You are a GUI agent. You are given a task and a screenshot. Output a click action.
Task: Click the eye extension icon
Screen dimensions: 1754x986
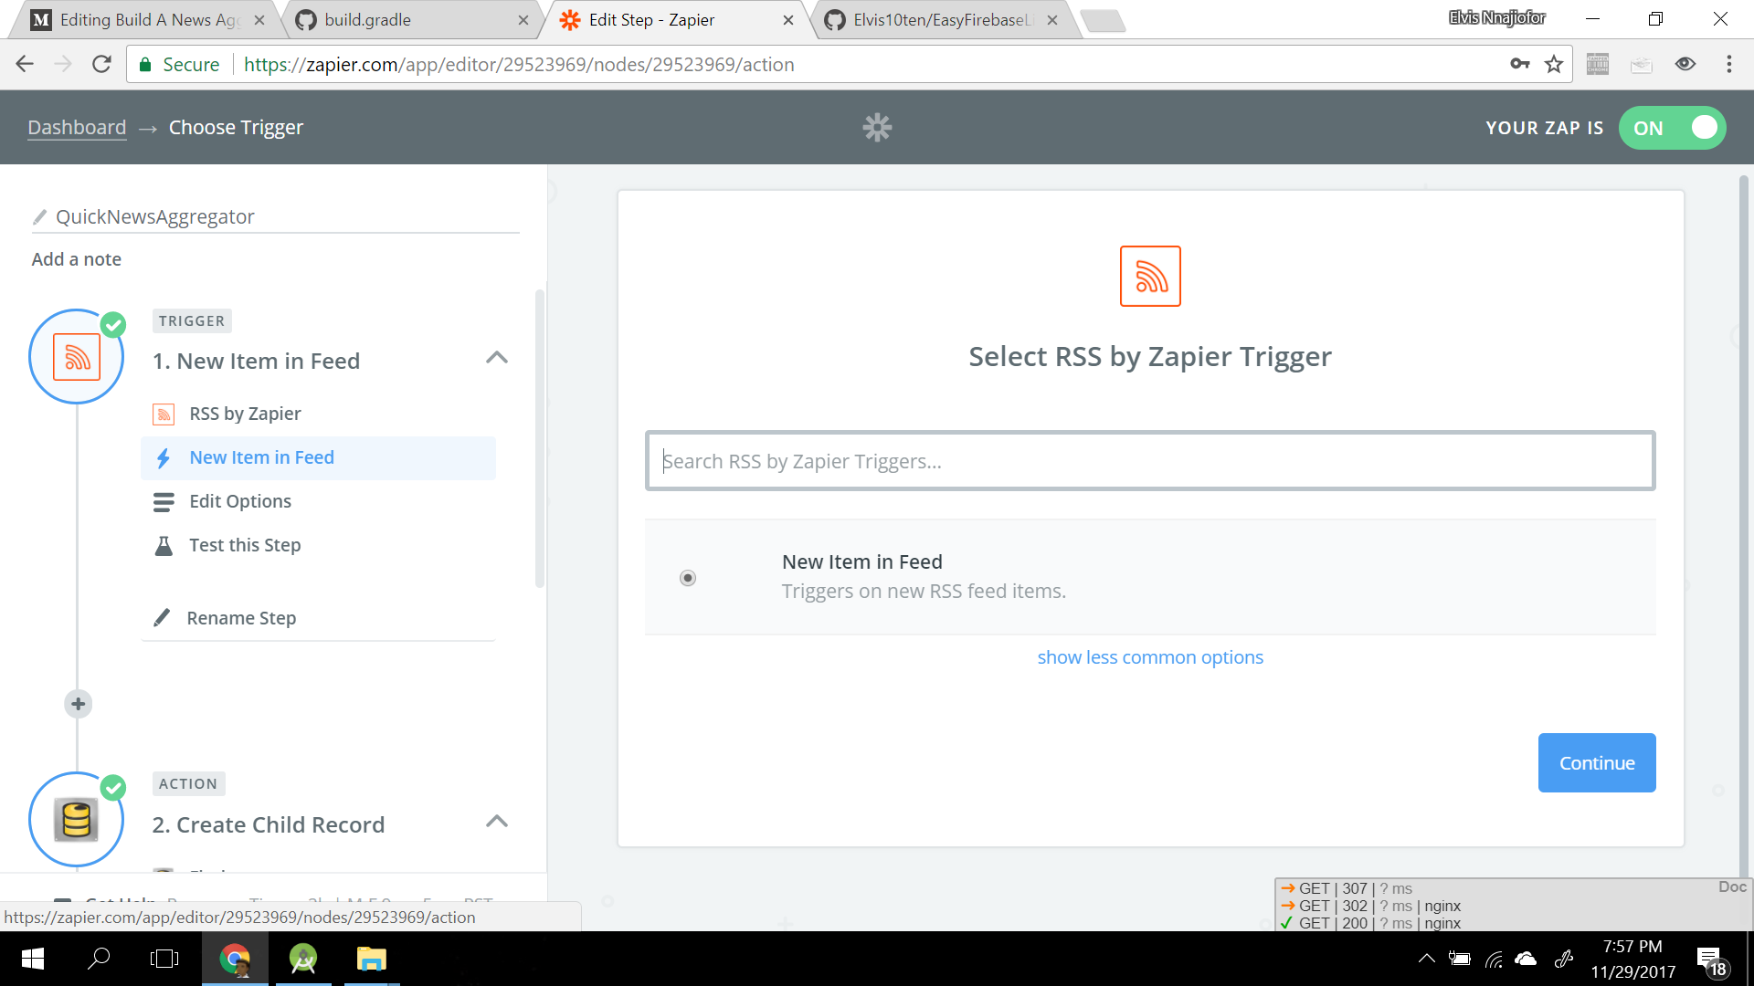point(1685,64)
